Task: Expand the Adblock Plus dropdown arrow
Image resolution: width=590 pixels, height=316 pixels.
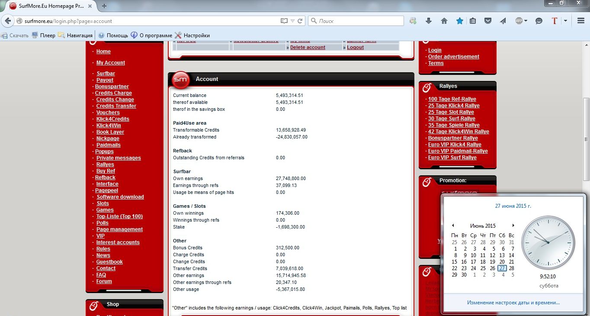Action: click(x=526, y=21)
